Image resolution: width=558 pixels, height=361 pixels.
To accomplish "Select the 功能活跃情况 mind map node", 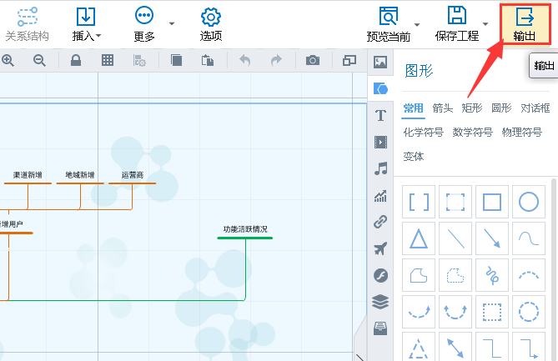I will click(x=244, y=229).
